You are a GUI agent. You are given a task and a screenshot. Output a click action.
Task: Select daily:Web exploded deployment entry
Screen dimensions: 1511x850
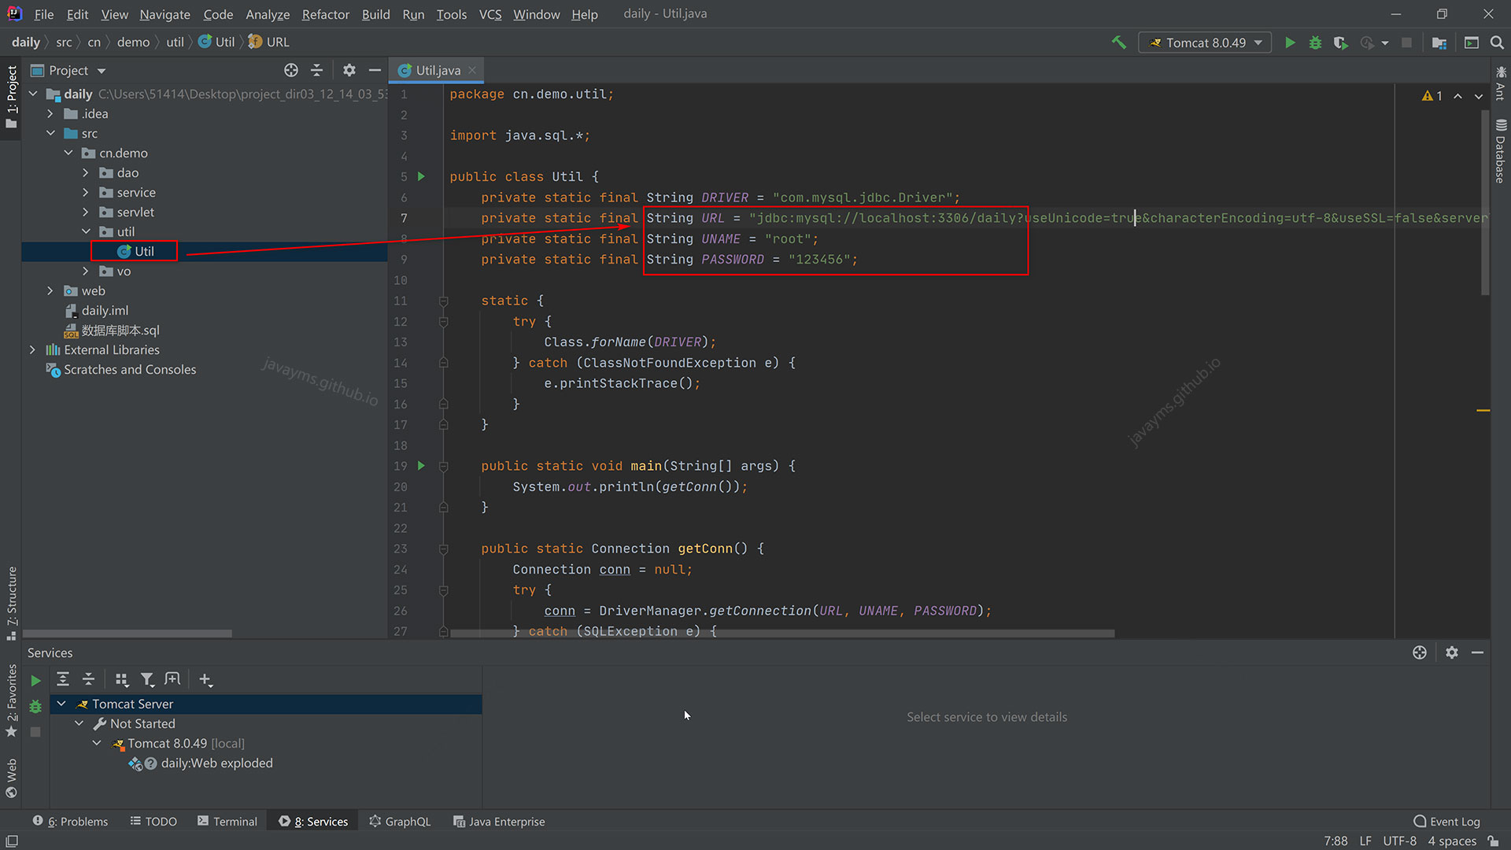pyautogui.click(x=216, y=763)
